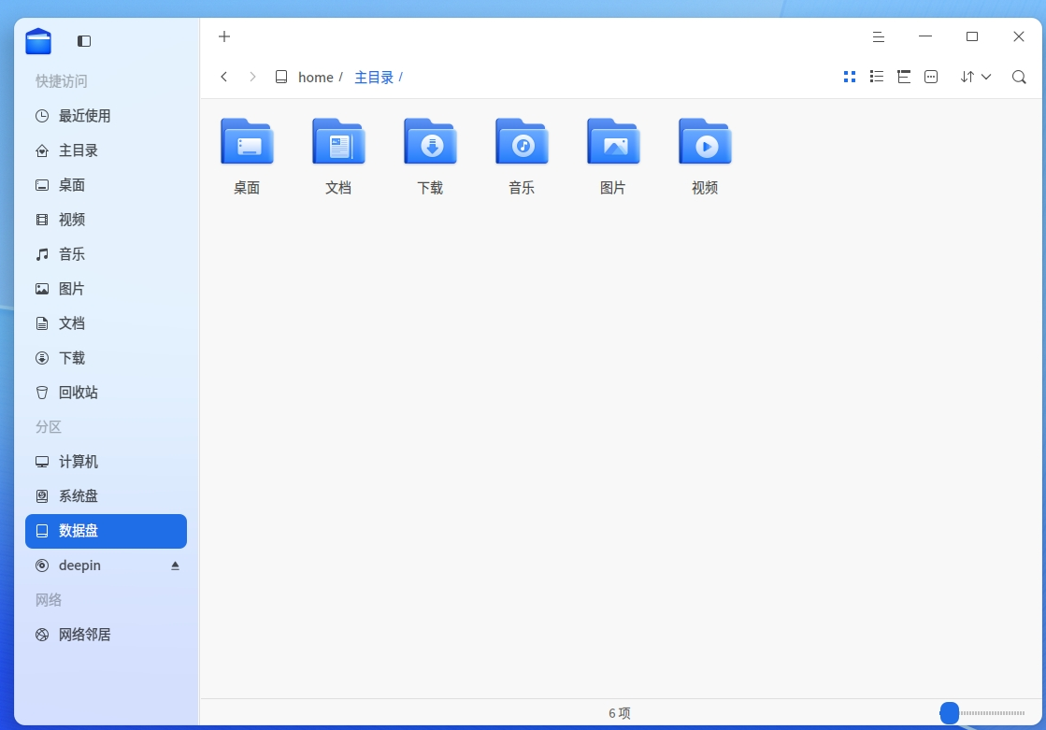Screen dimensions: 1046x730
Task: Select 计算机 in the sidebar
Action: [x=106, y=462]
